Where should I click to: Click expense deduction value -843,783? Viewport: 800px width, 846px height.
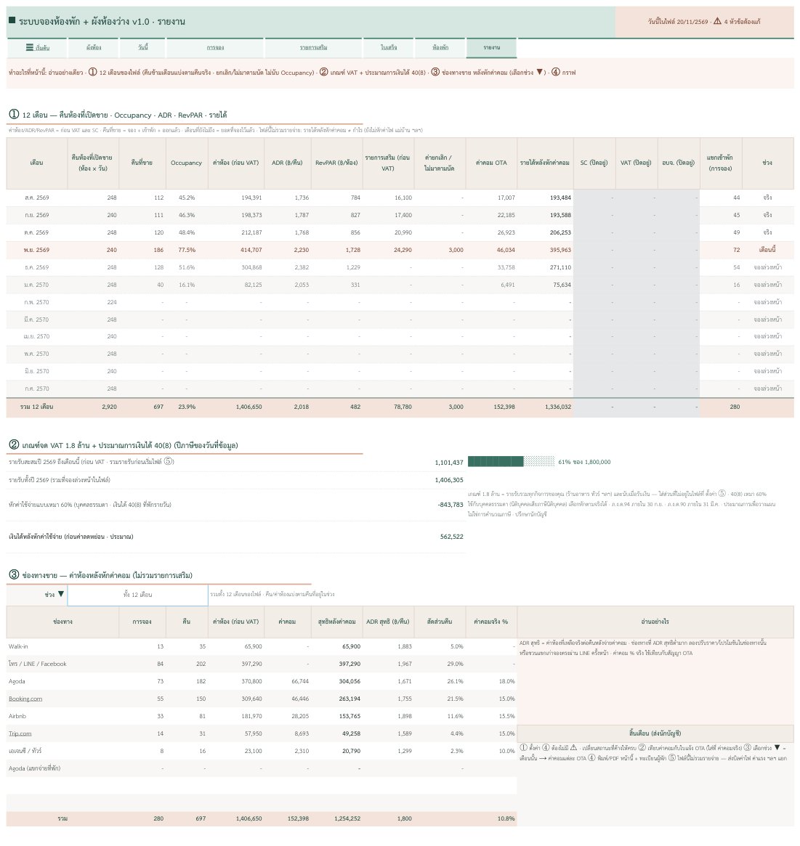pos(450,505)
